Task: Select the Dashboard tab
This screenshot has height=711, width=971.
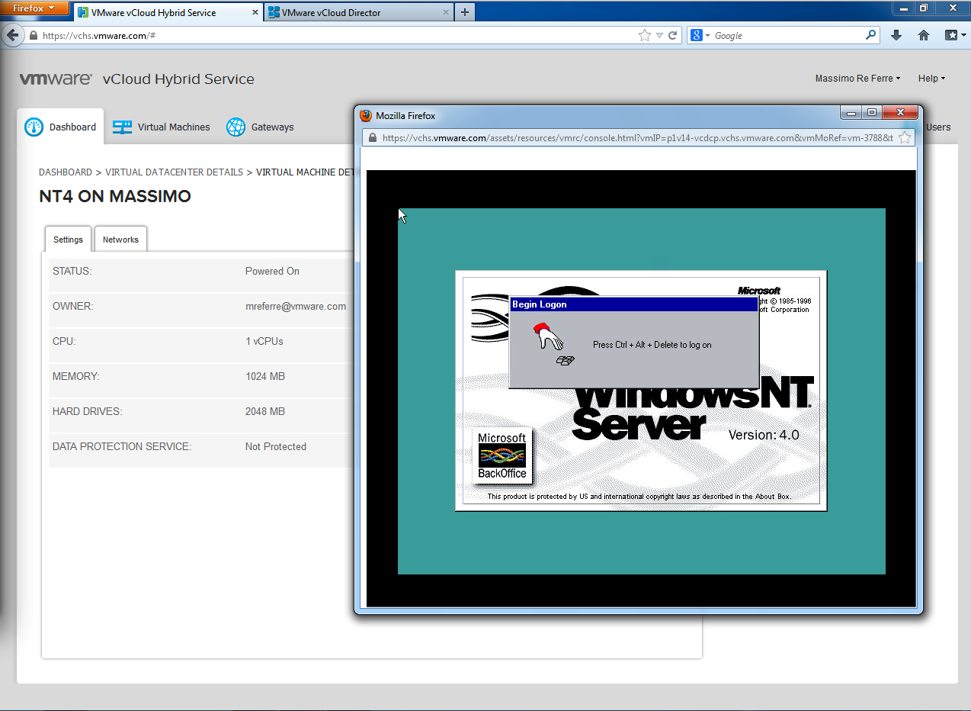Action: pos(60,127)
